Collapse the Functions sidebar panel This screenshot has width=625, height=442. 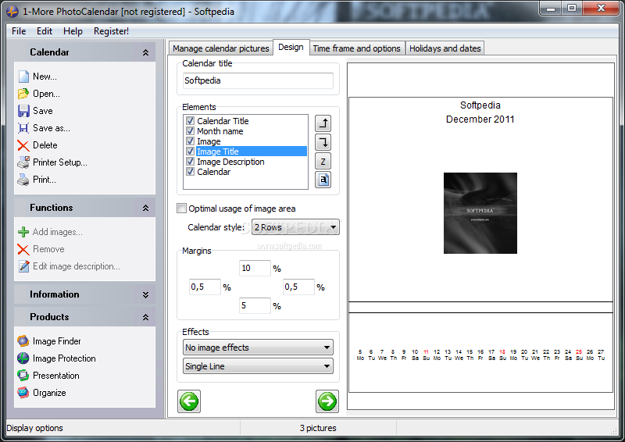[x=145, y=208]
